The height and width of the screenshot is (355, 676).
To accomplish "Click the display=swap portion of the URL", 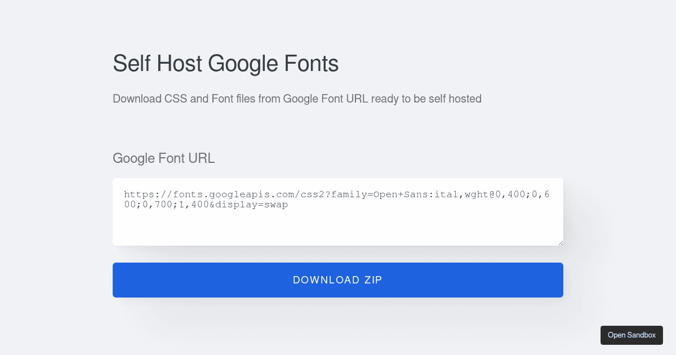I will pyautogui.click(x=253, y=205).
